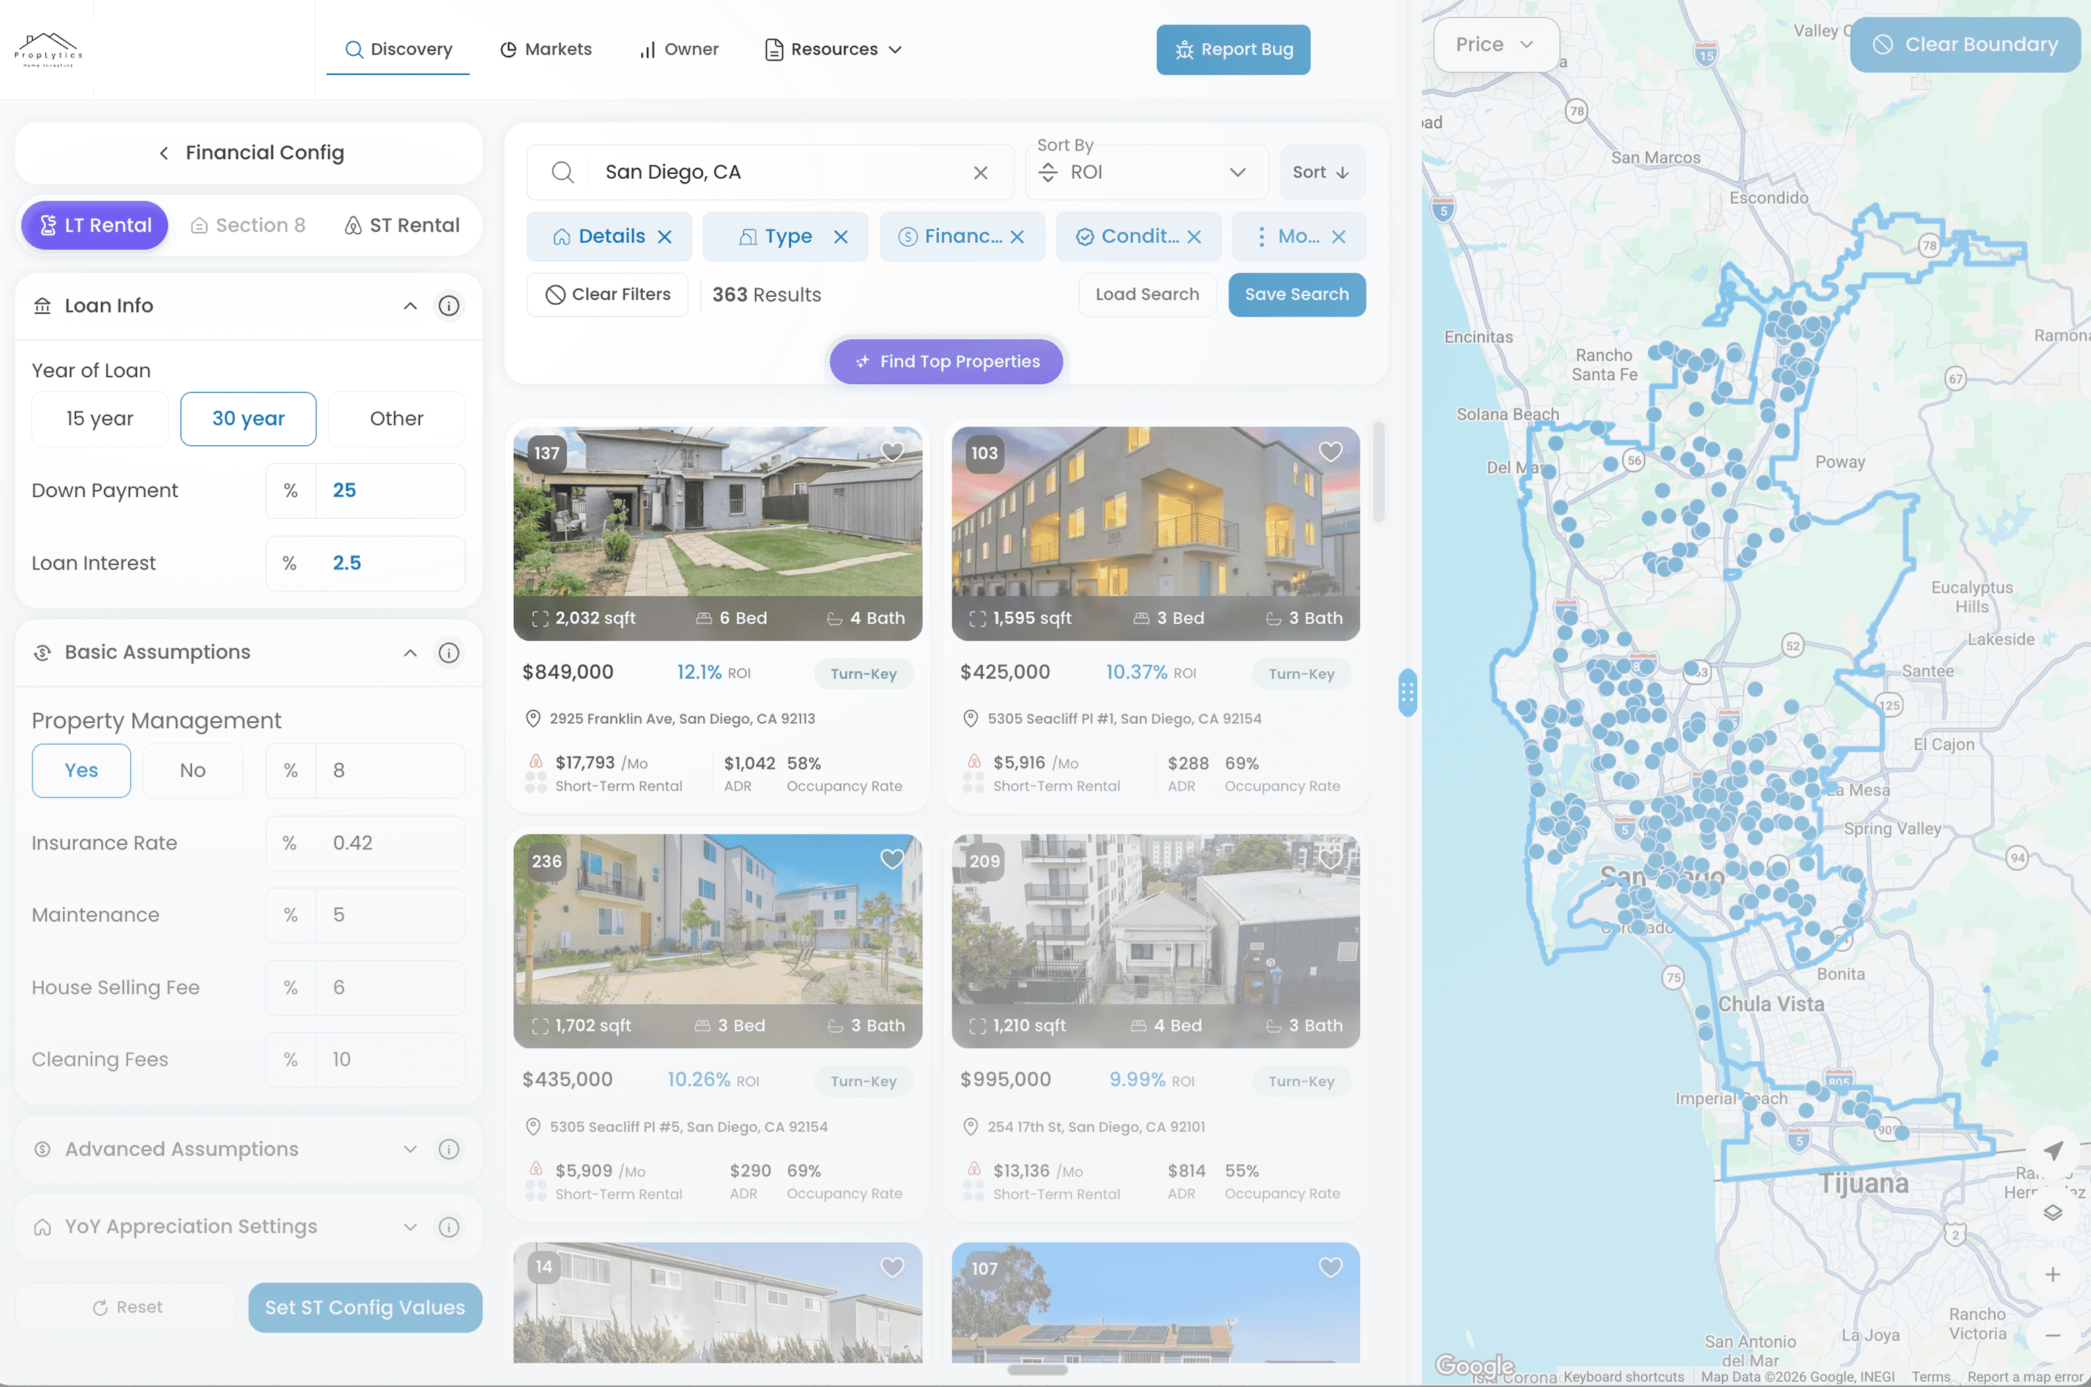Click Find Top Properties button
Viewport: 2091px width, 1387px height.
click(x=946, y=362)
